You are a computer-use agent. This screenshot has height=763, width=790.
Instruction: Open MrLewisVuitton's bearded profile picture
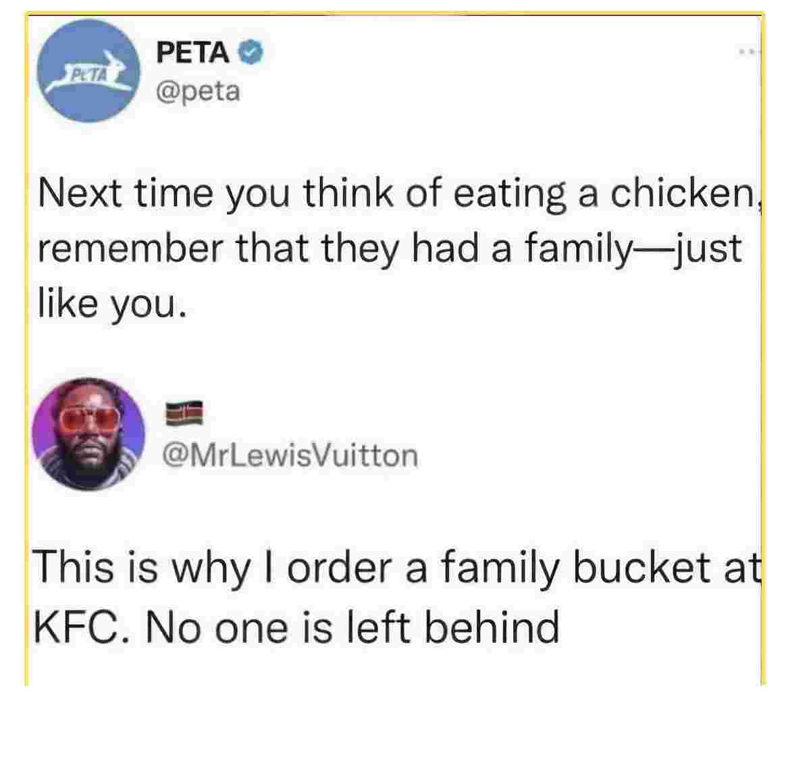[88, 434]
